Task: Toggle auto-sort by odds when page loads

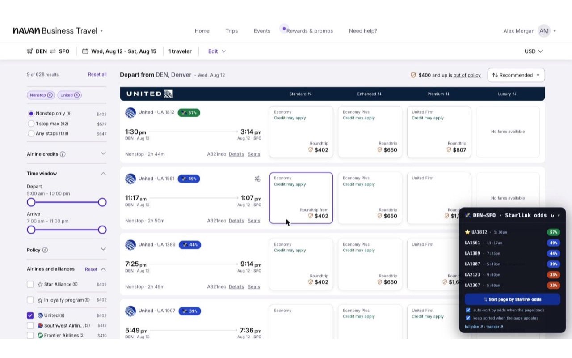Action: click(468, 310)
